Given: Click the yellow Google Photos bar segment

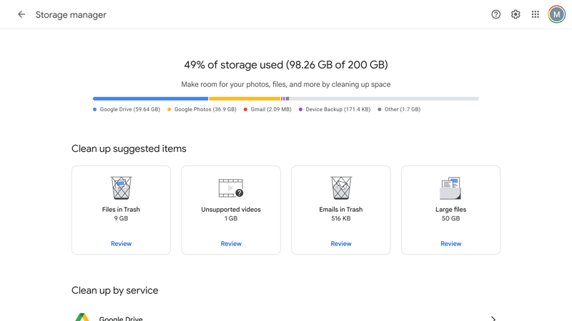Looking at the screenshot, I should [245, 98].
